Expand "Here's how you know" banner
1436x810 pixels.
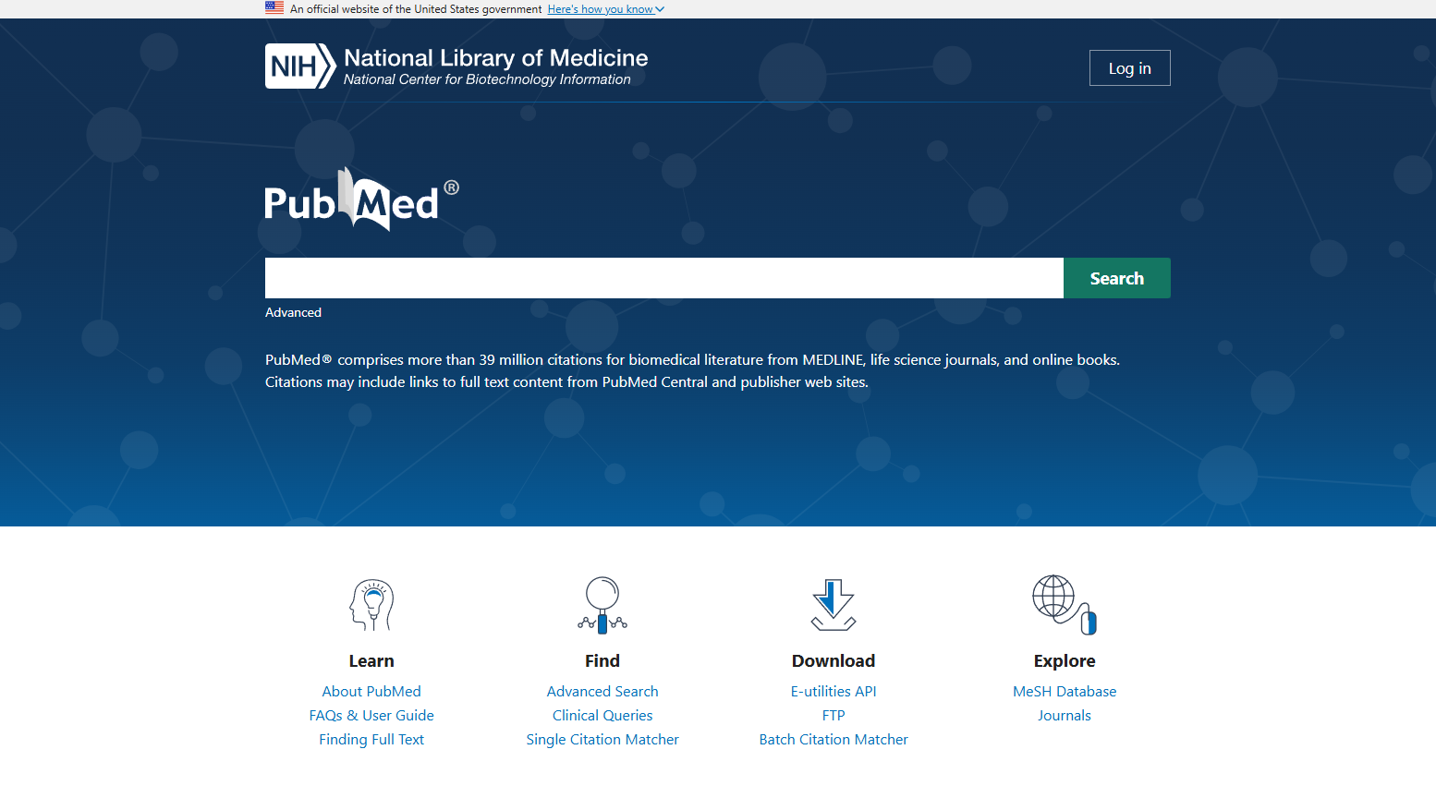click(x=606, y=9)
